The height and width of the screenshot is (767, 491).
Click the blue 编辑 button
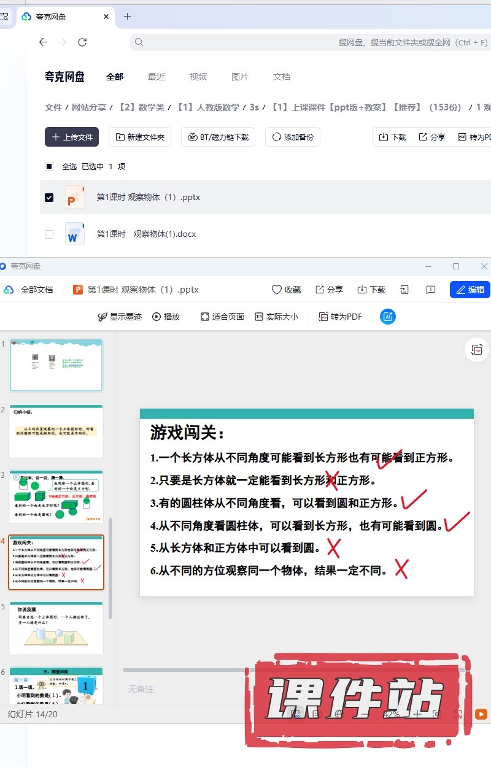pos(470,290)
